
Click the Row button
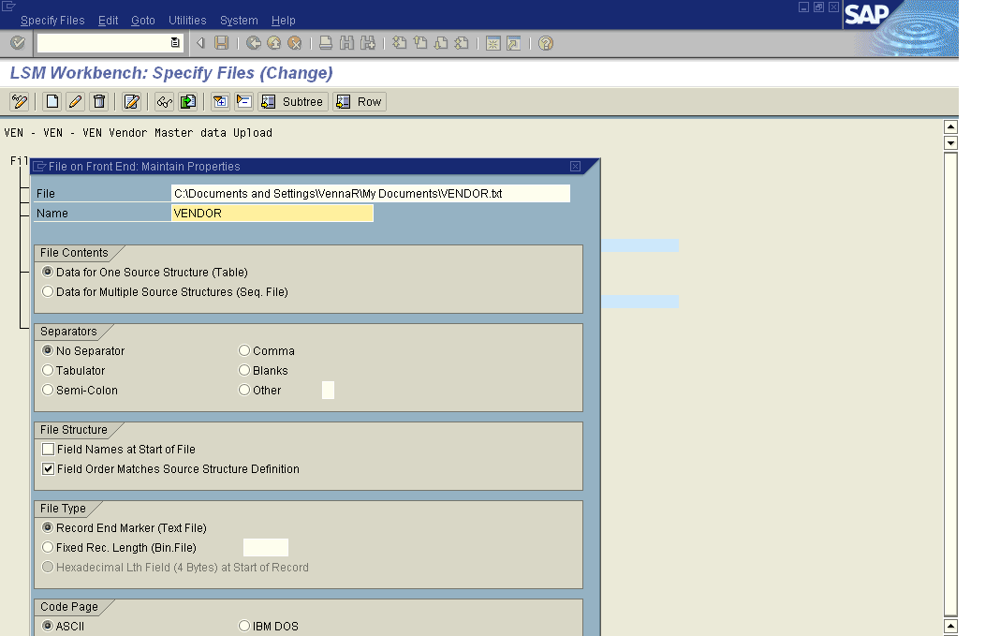click(360, 101)
